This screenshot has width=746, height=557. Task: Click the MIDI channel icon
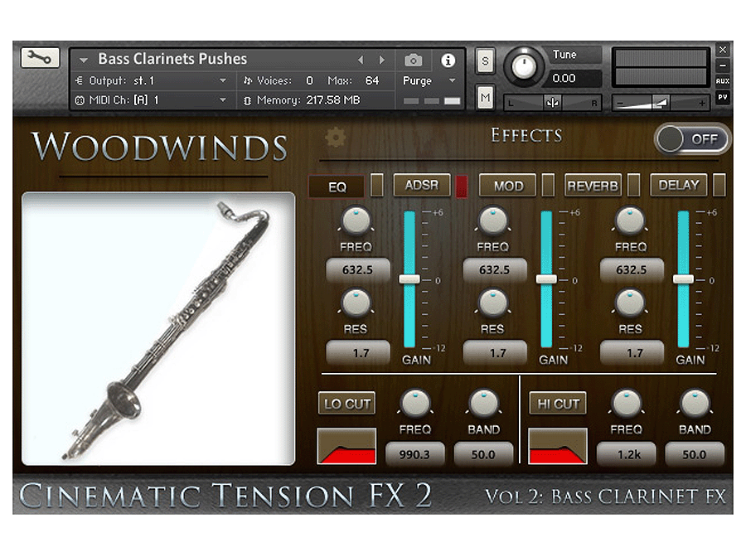coord(80,100)
